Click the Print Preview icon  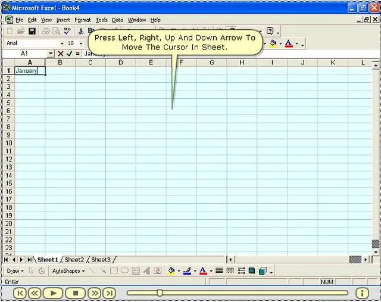point(57,31)
